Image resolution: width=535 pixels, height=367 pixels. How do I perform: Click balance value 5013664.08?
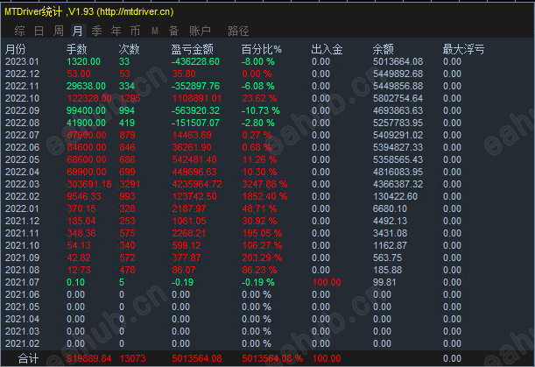click(398, 62)
